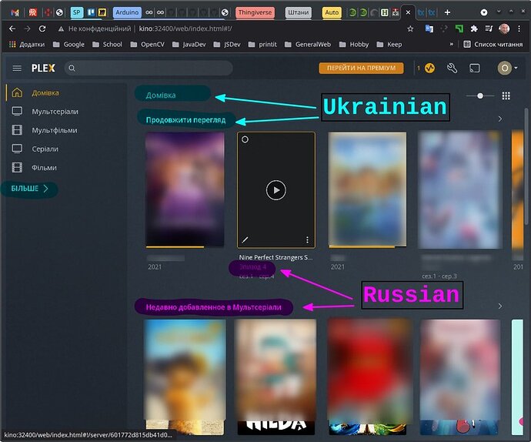This screenshot has width=531, height=442.
Task: Click the film icon beside Фільми
Action: pos(17,167)
